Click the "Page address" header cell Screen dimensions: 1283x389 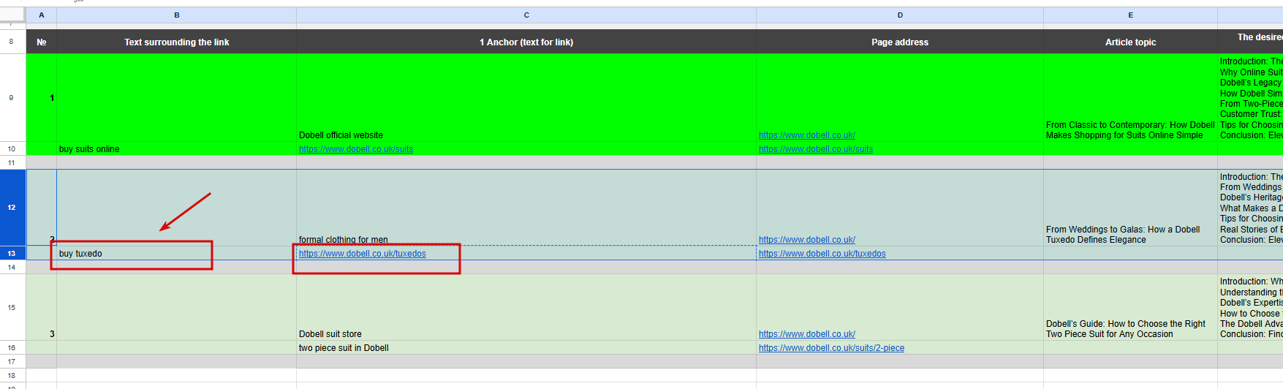[x=899, y=42]
